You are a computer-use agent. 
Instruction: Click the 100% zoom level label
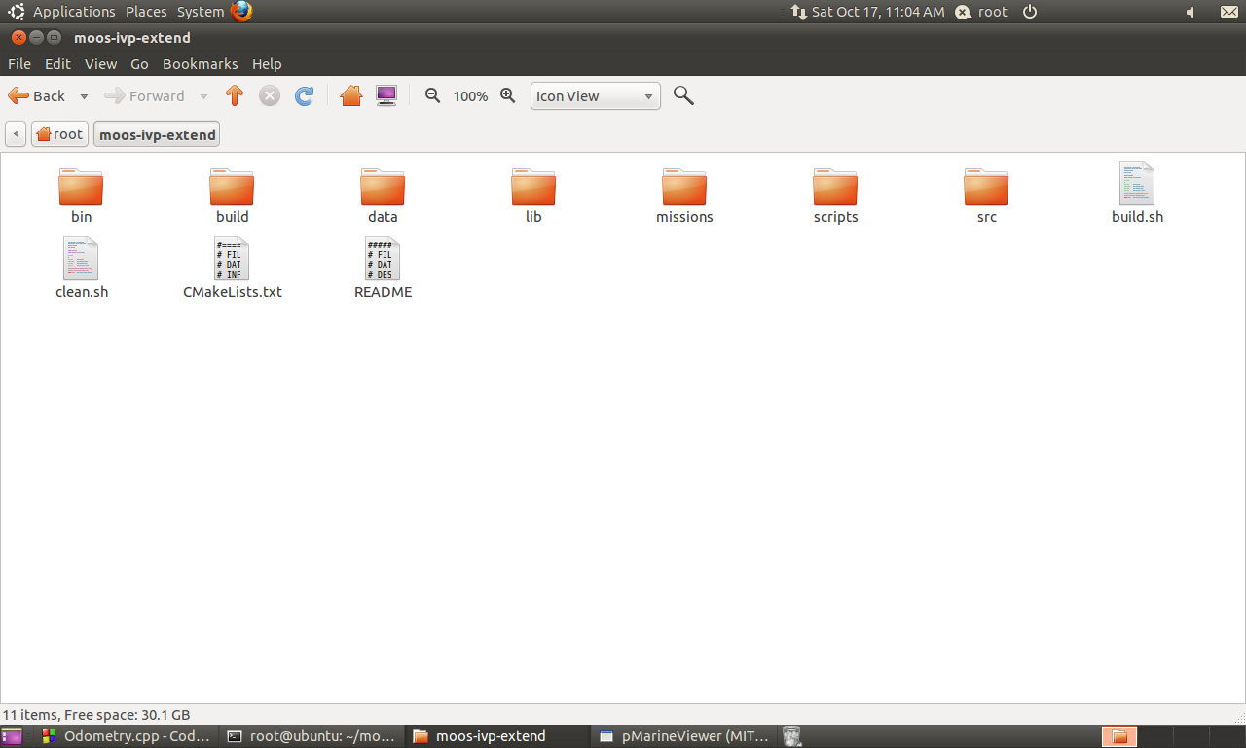(470, 96)
